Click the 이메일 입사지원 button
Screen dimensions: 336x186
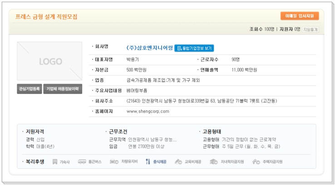click(300, 16)
